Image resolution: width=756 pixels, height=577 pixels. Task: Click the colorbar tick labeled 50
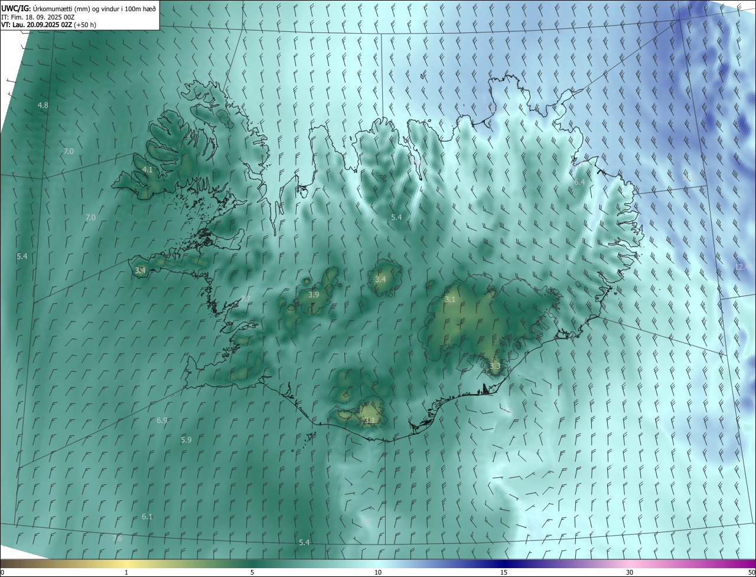coord(752,572)
